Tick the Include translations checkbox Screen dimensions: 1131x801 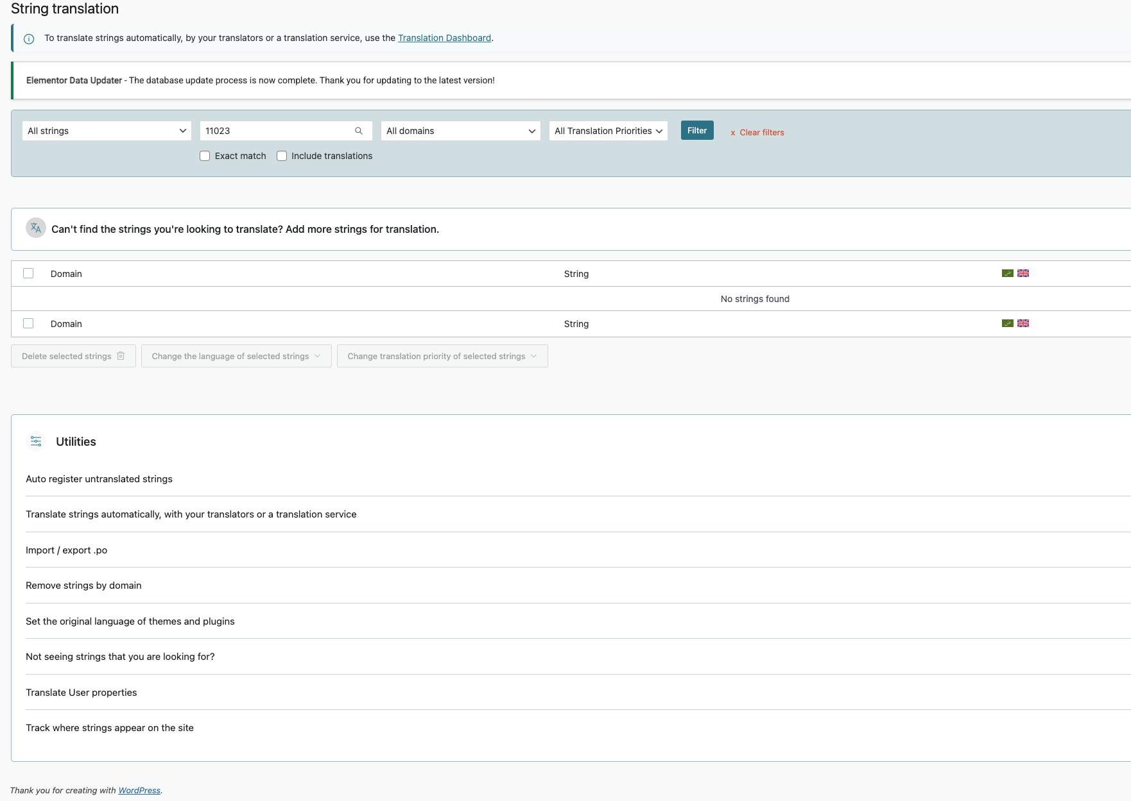tap(282, 156)
